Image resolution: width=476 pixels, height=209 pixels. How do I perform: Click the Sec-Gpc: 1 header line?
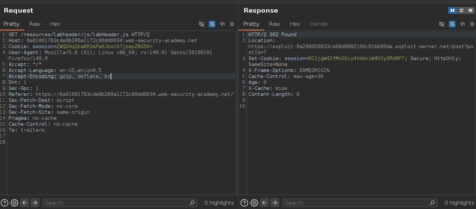click(24, 88)
